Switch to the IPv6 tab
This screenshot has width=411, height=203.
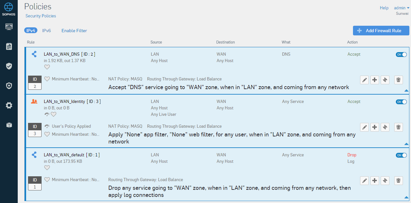coord(46,31)
